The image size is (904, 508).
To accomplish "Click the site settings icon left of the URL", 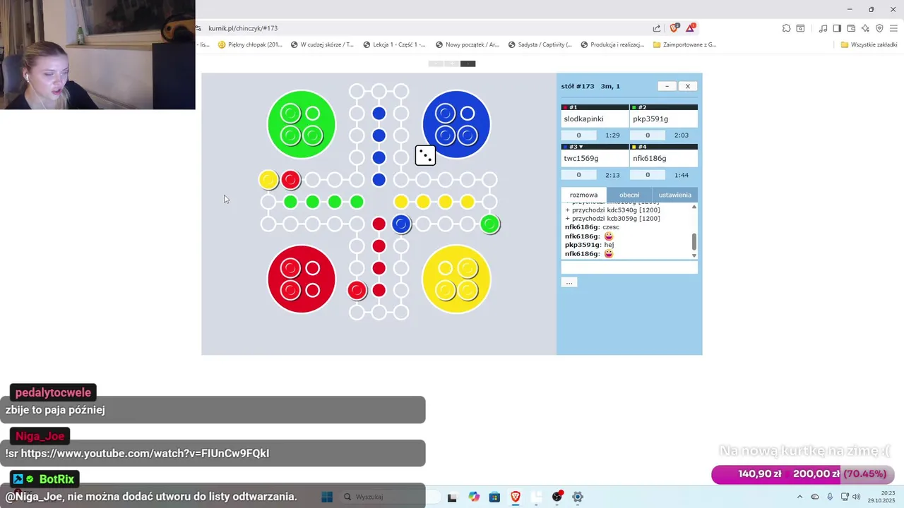I will coord(198,28).
